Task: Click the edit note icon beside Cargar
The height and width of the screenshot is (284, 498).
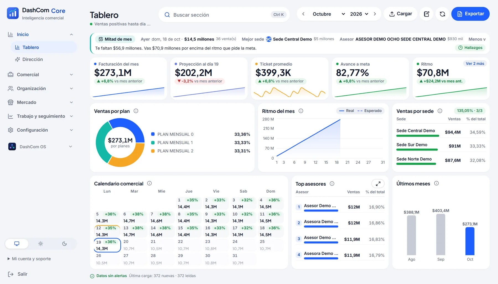Action: point(426,14)
